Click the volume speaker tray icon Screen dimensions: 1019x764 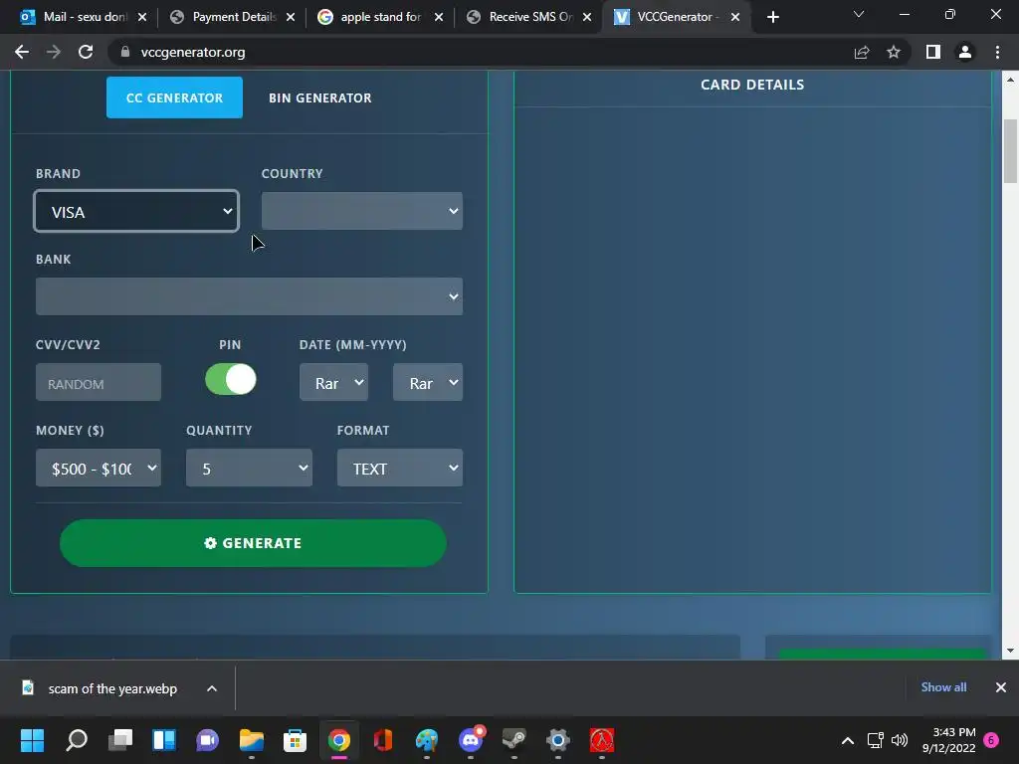click(x=900, y=740)
